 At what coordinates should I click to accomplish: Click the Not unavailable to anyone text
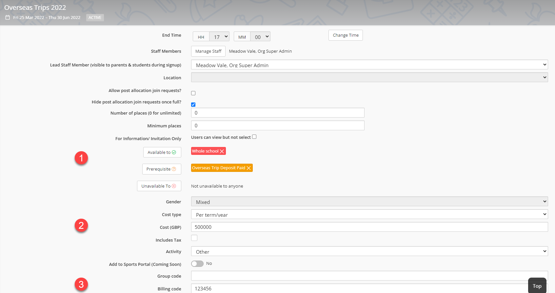coord(217,186)
